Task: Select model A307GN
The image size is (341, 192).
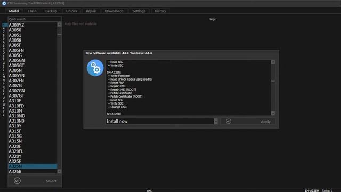Action: [33, 91]
